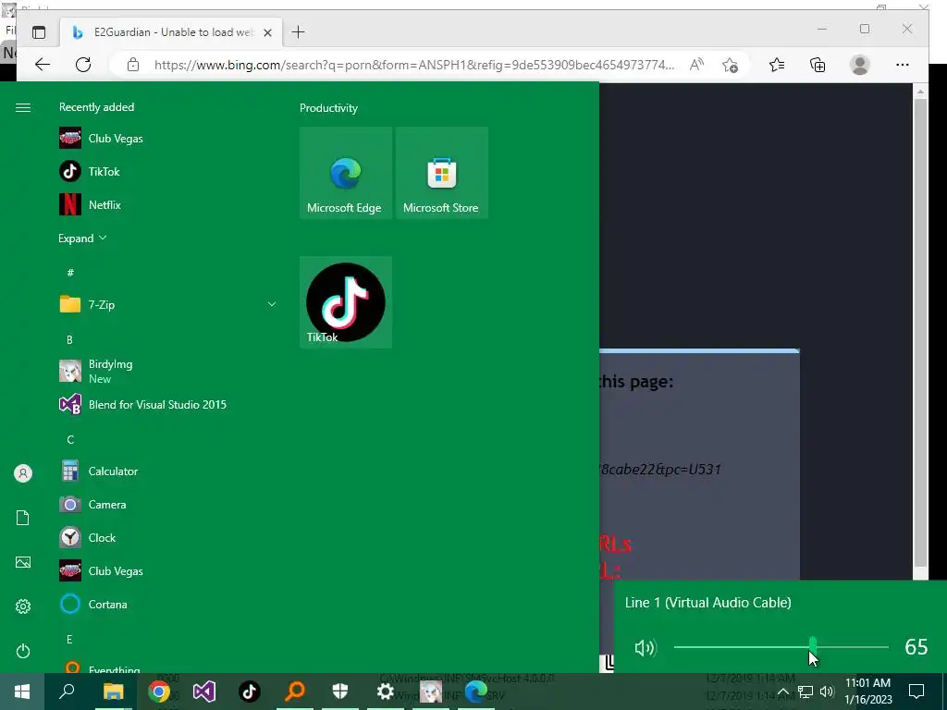Screen dimensions: 947x710
Task: Click the Power icon in Start
Action: (23, 651)
